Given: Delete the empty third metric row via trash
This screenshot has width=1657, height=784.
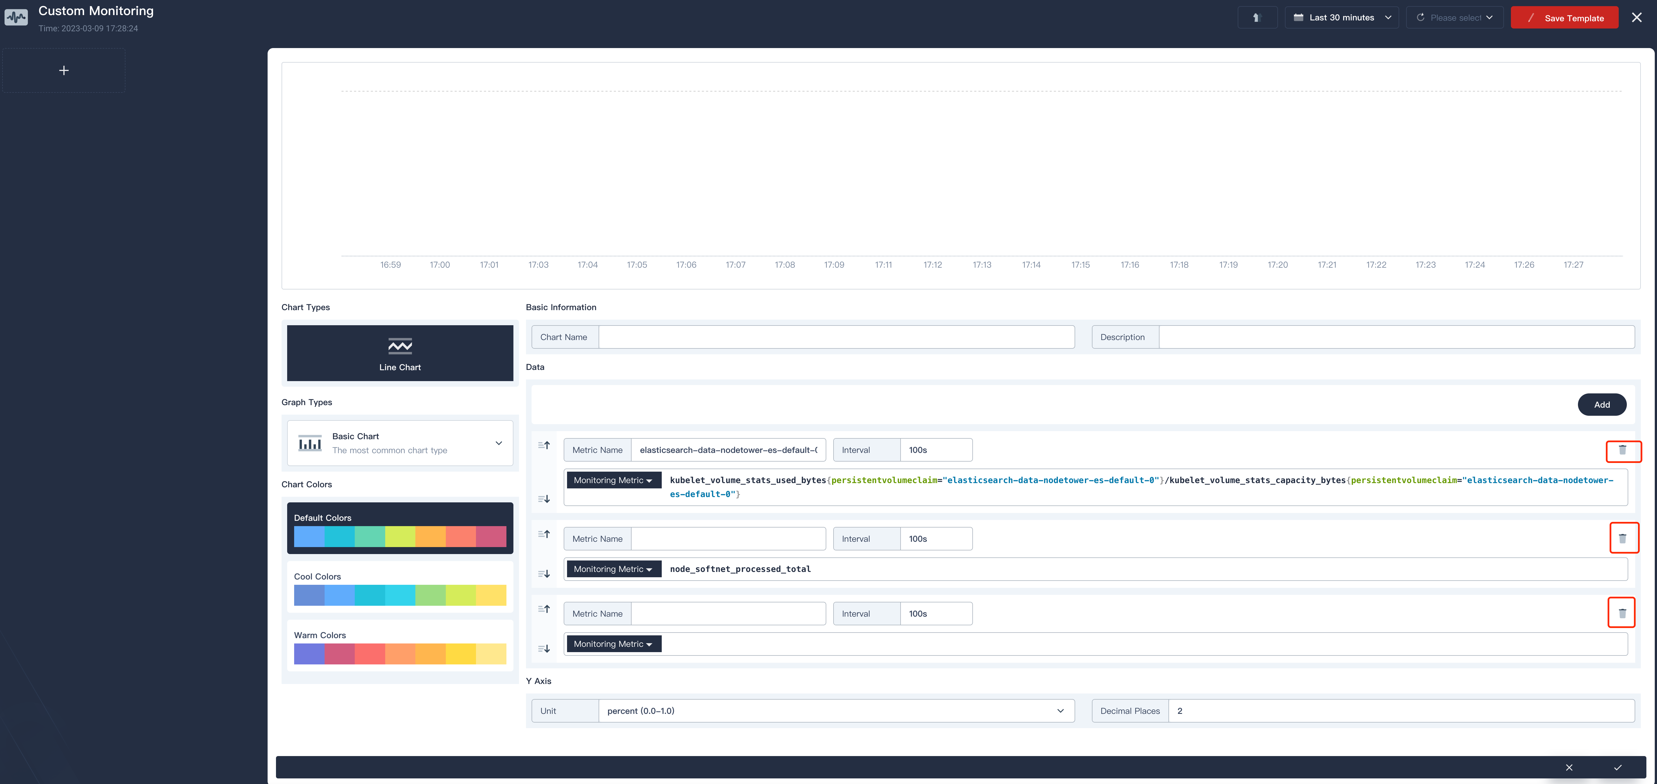Looking at the screenshot, I should [x=1622, y=613].
